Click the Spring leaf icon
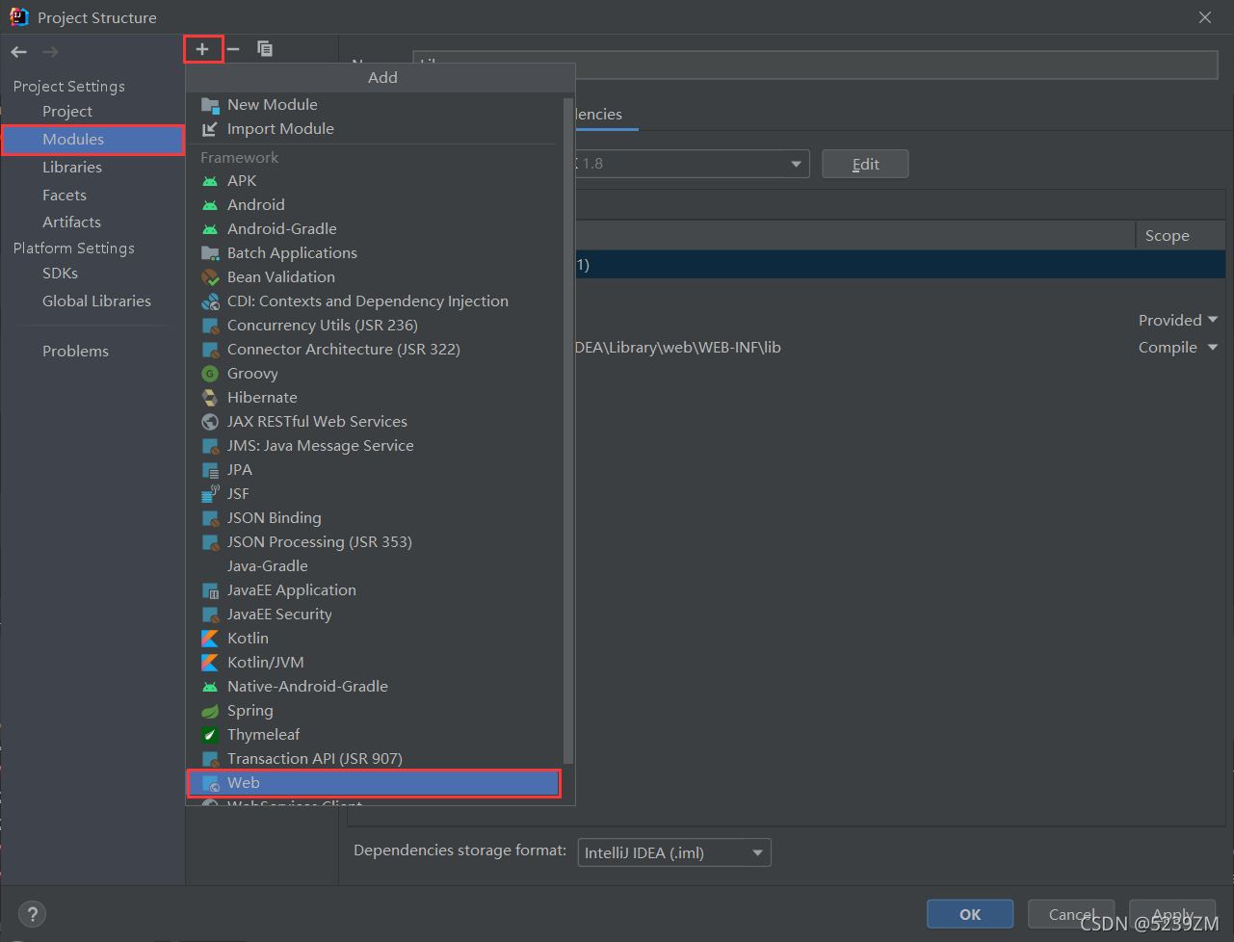Viewport: 1234px width, 942px height. tap(210, 711)
